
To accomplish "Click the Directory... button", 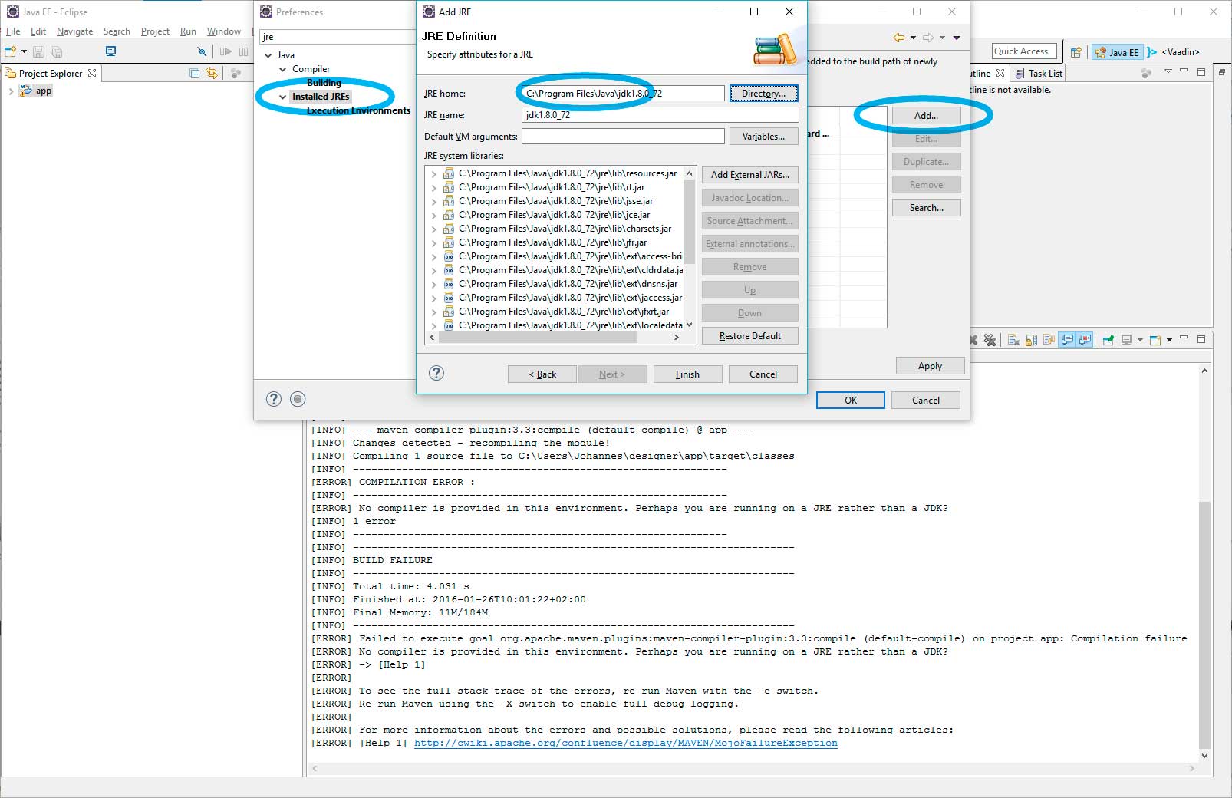I will [763, 94].
